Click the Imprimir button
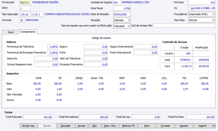This screenshot has width=218, height=131. (x=202, y=126)
